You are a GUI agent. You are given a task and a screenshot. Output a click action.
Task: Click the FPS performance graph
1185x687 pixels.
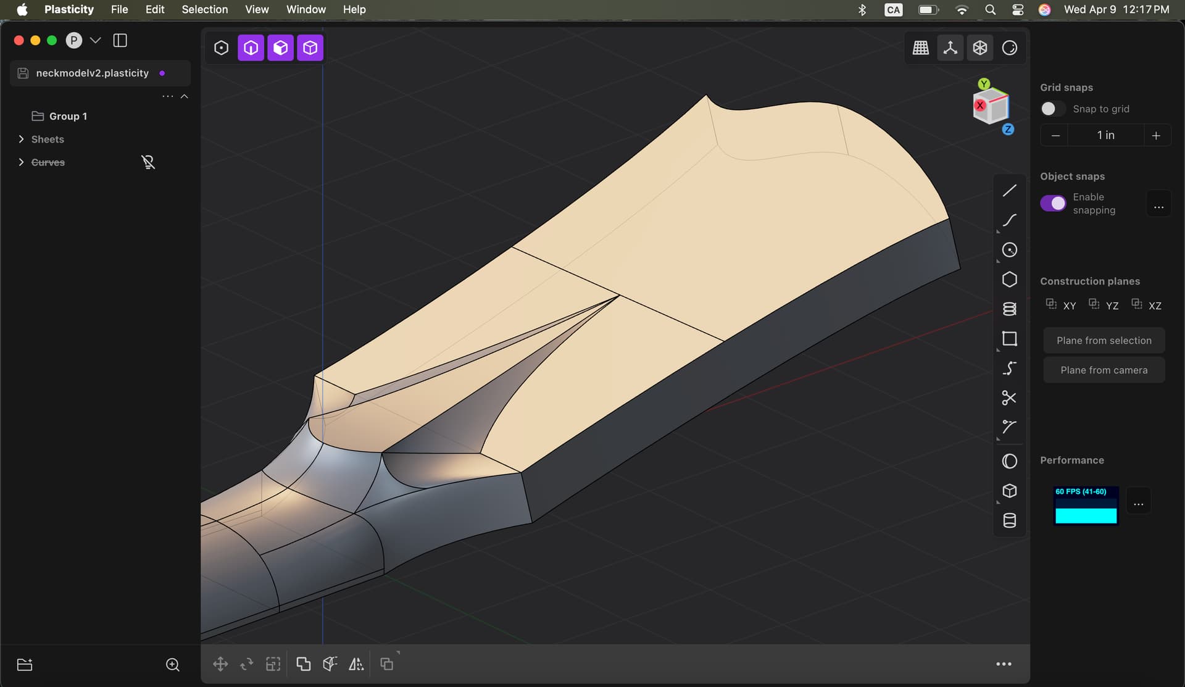pyautogui.click(x=1086, y=506)
